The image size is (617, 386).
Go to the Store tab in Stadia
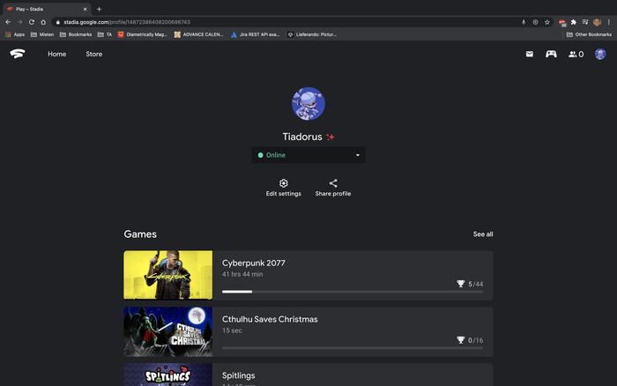coord(94,54)
